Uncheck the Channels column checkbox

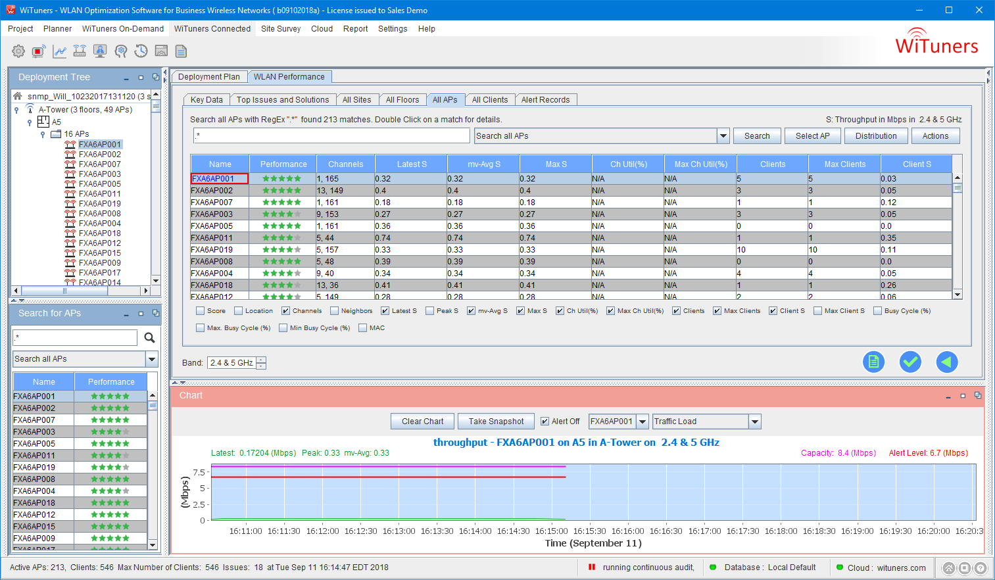285,311
